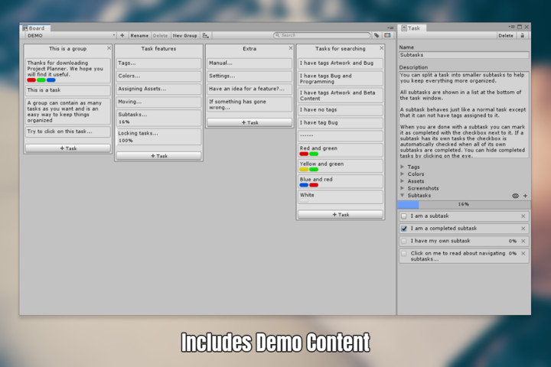Close the 'Extra' group column

click(x=291, y=48)
